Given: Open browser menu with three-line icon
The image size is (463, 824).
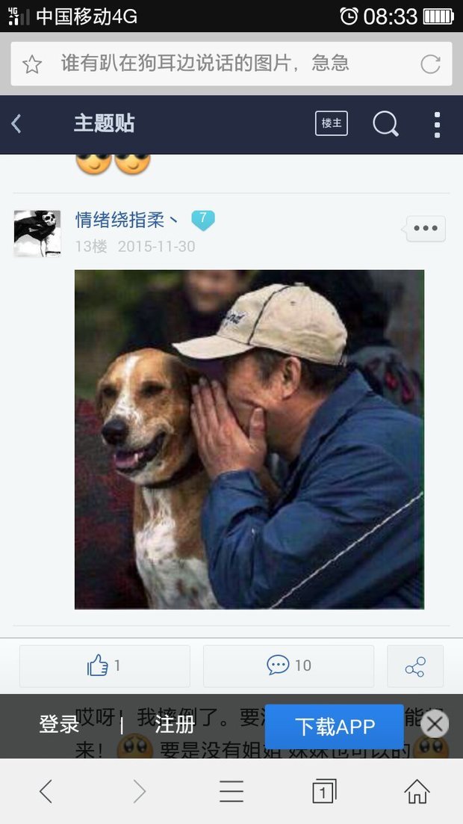Looking at the screenshot, I should [232, 791].
